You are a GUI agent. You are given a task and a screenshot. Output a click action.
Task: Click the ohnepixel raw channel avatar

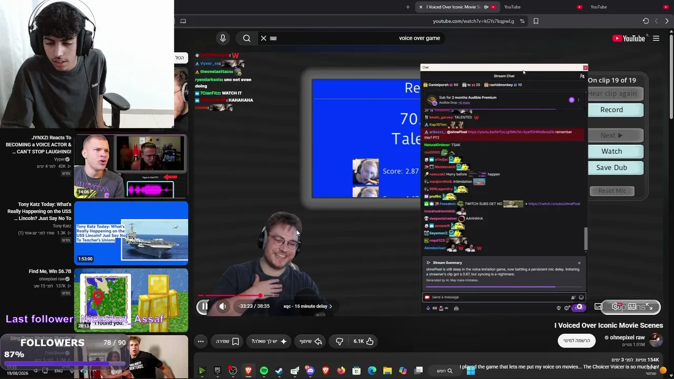(656, 340)
